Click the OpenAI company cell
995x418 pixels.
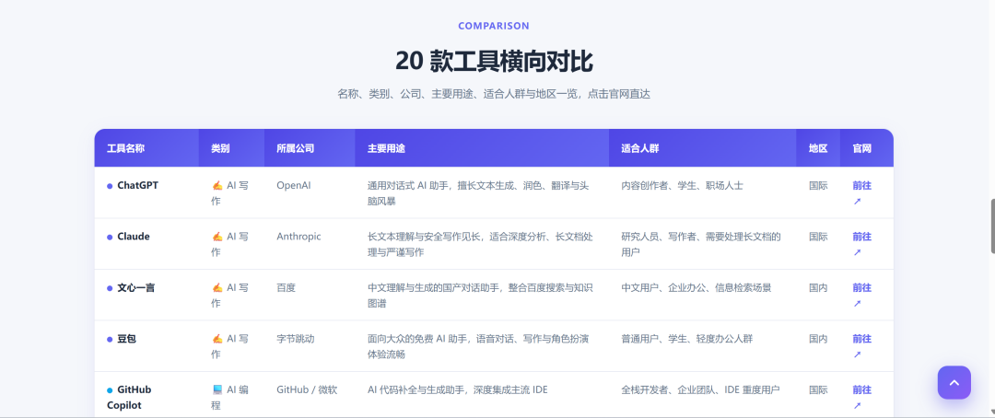294,186
